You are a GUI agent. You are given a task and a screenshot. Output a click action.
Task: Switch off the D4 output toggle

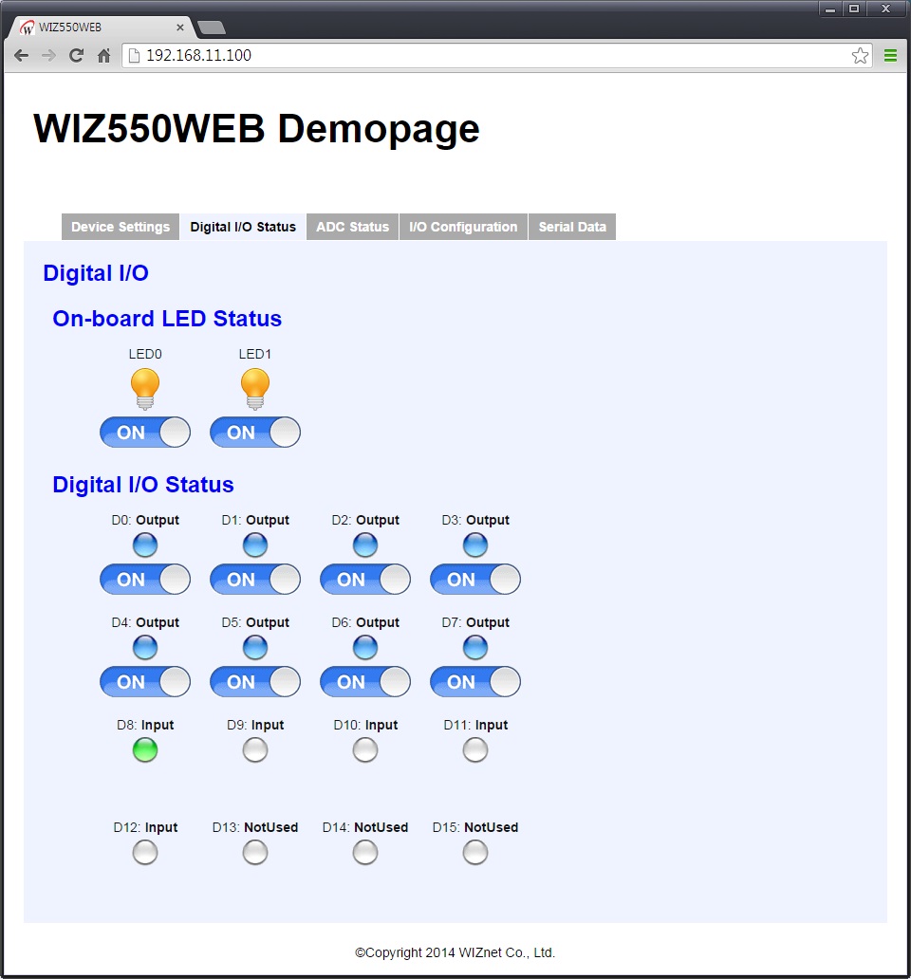[x=145, y=681]
